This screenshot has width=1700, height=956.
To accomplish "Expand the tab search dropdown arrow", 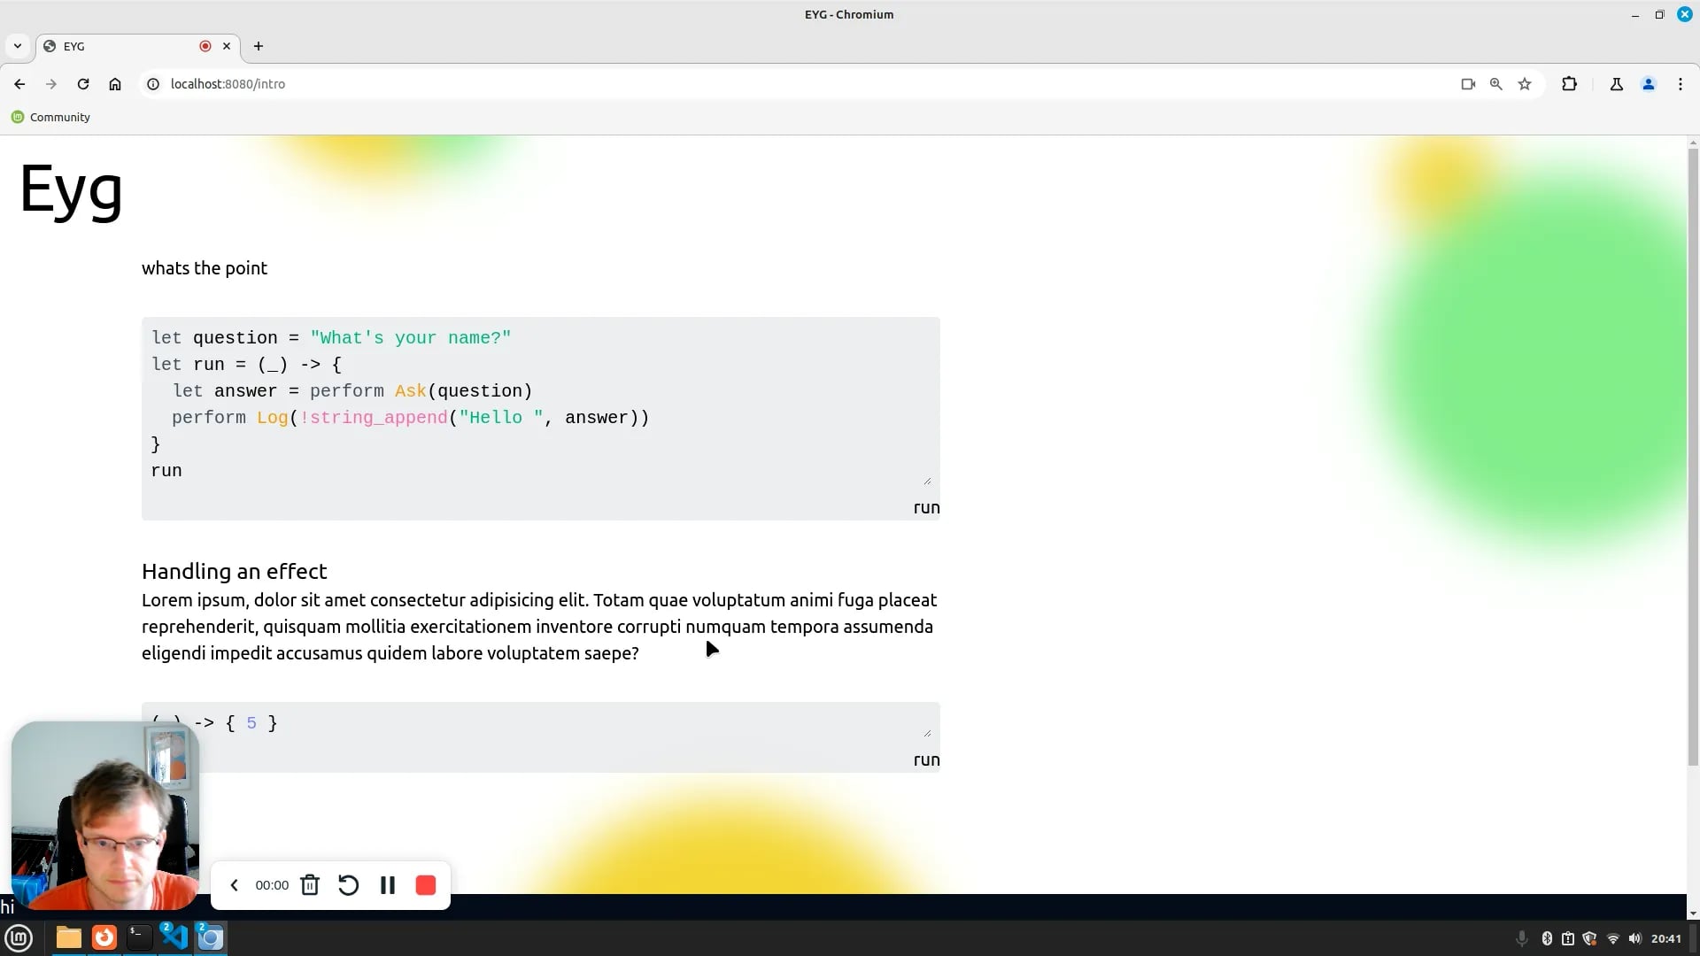I will coord(18,46).
